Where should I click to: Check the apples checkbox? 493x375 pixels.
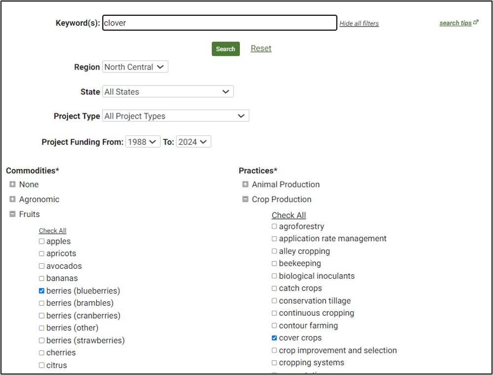pos(41,242)
